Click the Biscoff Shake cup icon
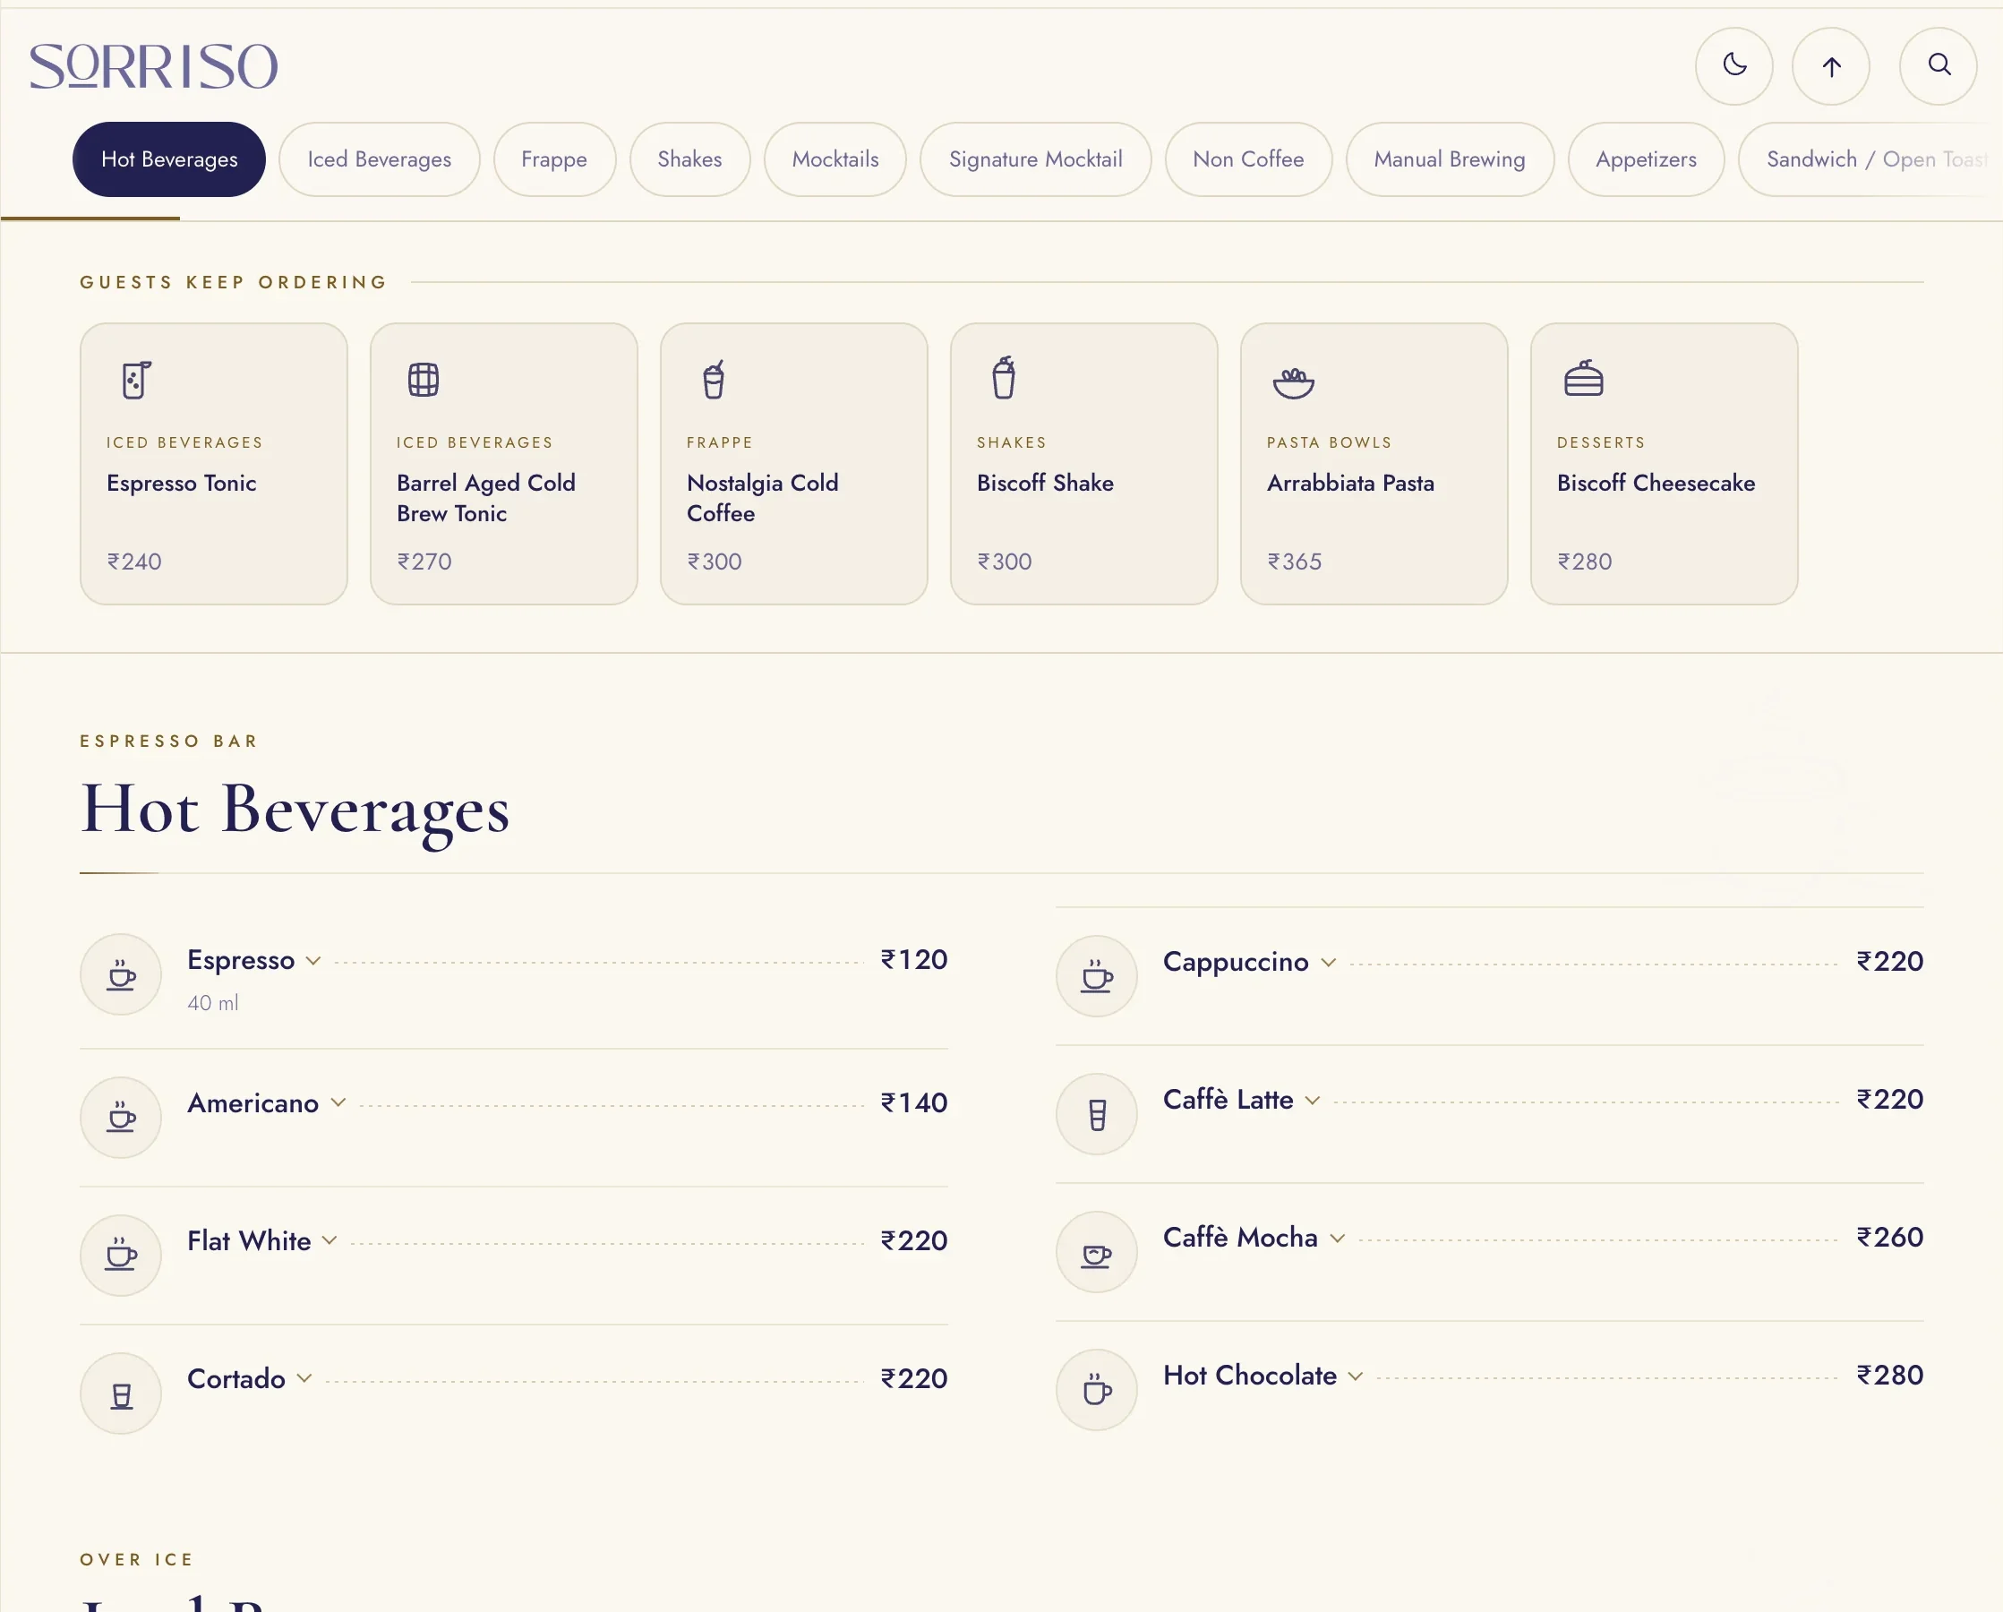This screenshot has height=1612, width=2003. click(1004, 377)
